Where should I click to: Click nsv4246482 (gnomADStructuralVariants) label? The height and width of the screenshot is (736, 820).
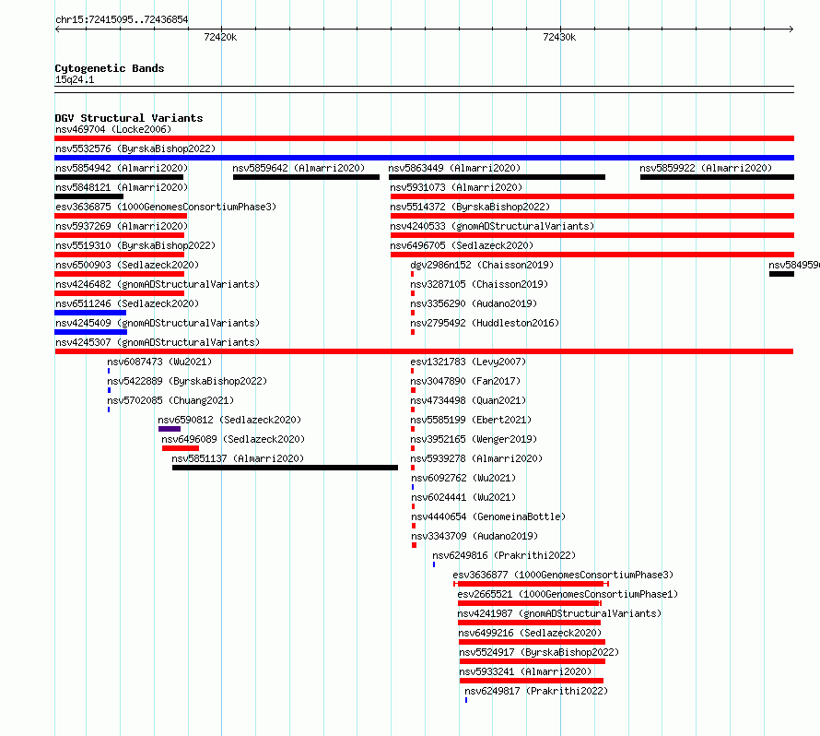(x=158, y=284)
